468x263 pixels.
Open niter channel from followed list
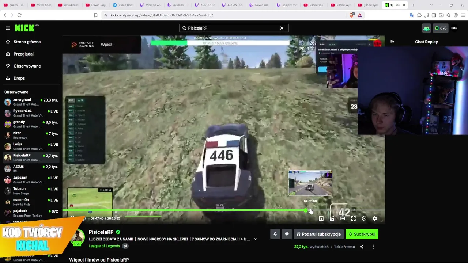[x=31, y=135]
